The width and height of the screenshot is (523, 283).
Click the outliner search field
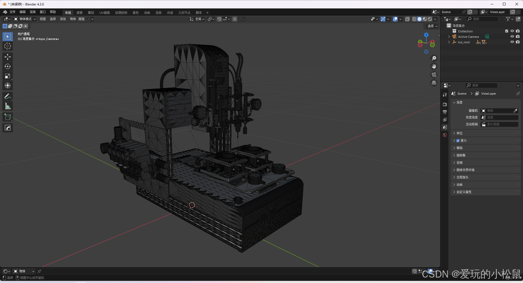point(482,19)
